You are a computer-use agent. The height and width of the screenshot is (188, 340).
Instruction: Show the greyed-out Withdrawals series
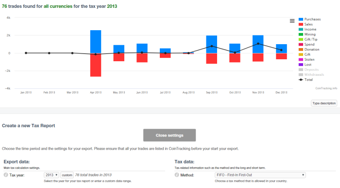click(311, 75)
